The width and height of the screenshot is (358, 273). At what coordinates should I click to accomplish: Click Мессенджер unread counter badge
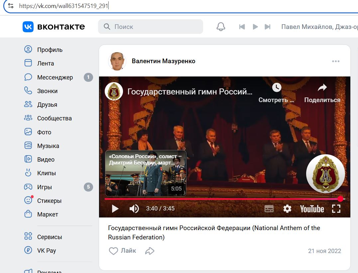[x=88, y=77]
